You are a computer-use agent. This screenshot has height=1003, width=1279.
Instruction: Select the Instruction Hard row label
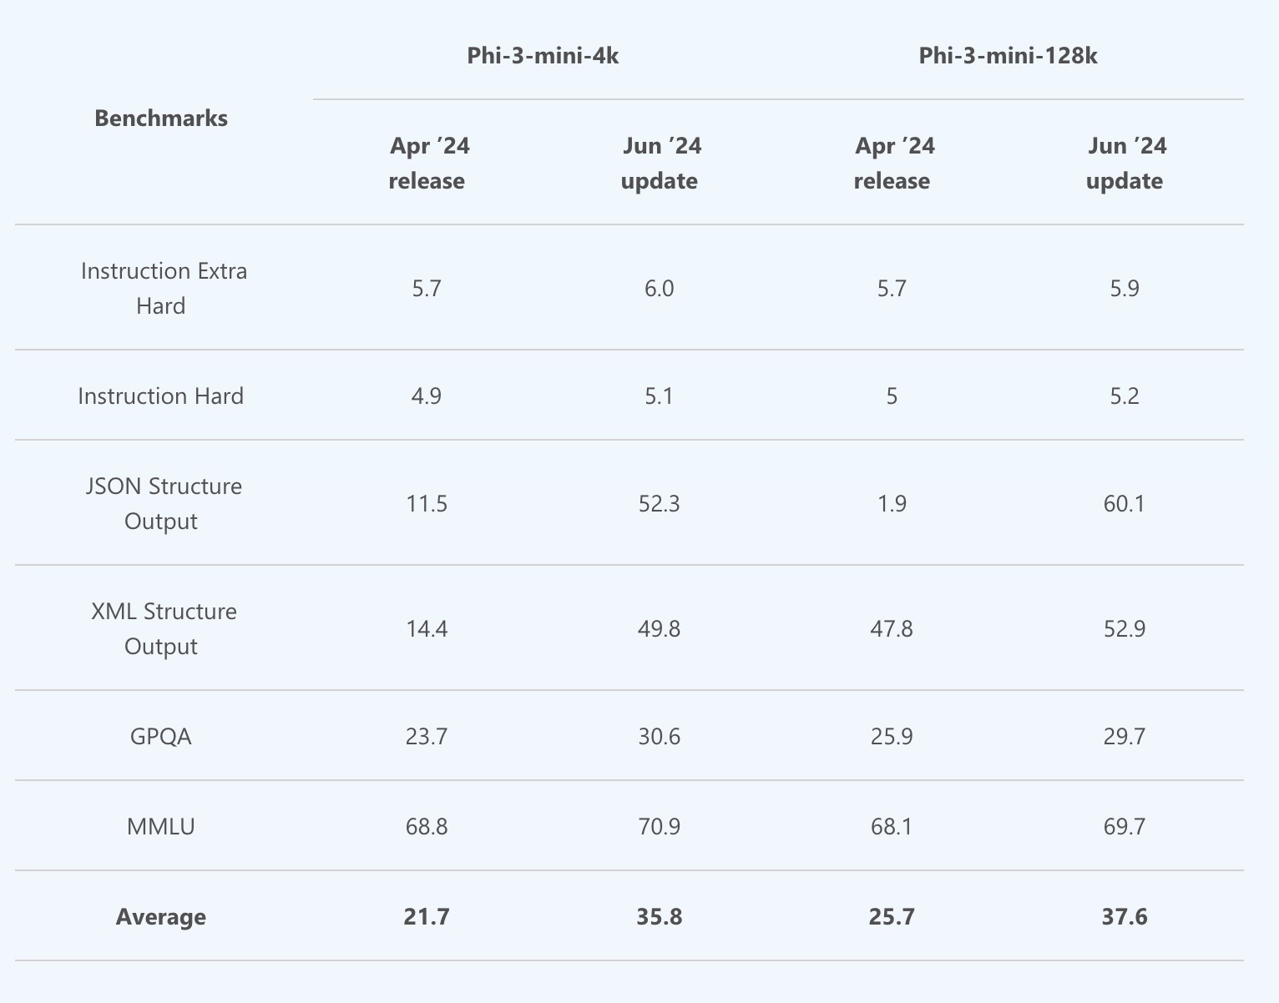[x=161, y=396]
